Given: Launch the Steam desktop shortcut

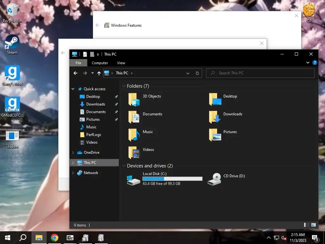Looking at the screenshot, I should pos(12,44).
